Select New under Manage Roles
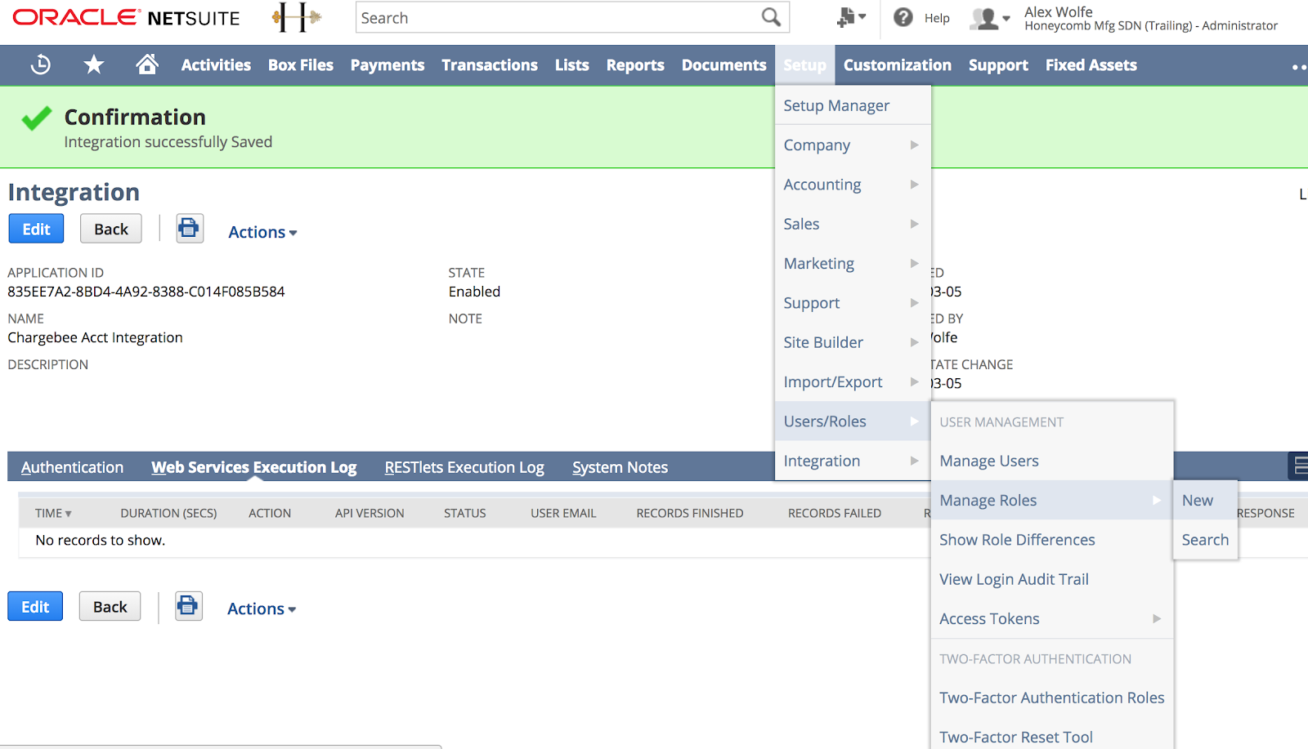The image size is (1308, 749). click(1205, 500)
